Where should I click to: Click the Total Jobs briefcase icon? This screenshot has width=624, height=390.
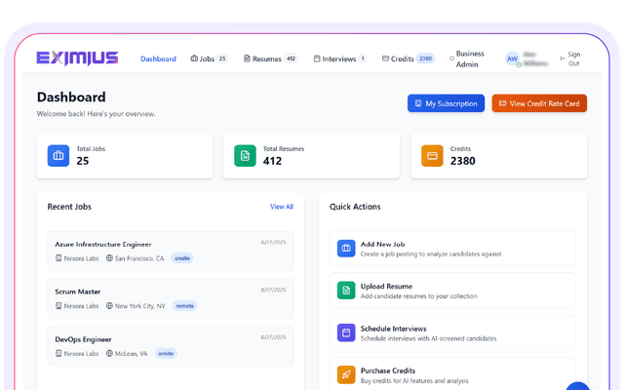point(58,156)
